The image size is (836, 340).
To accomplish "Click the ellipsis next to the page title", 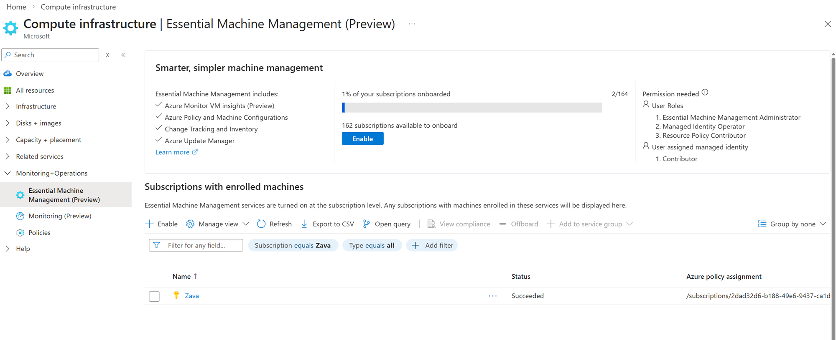I will point(412,24).
